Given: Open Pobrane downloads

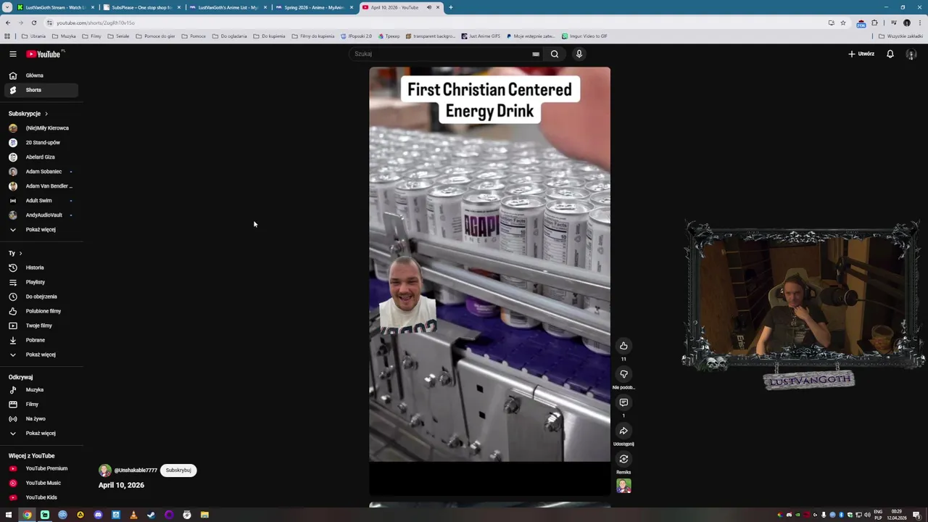Looking at the screenshot, I should (40, 340).
